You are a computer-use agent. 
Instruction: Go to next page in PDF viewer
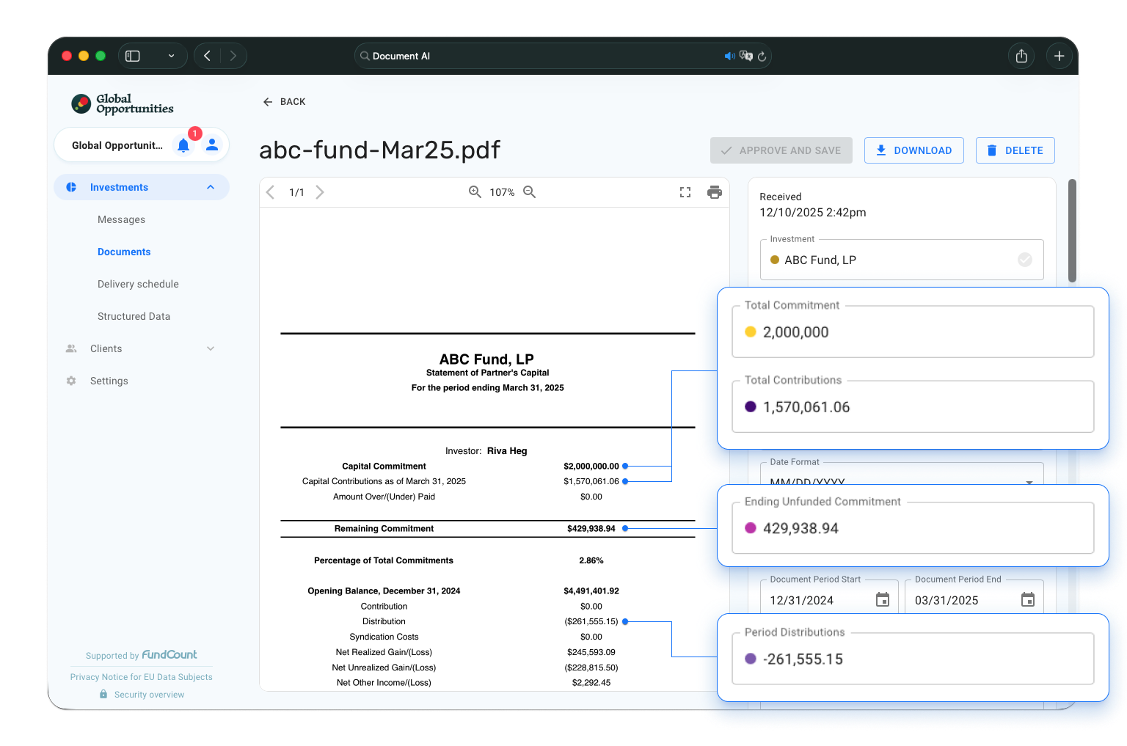[x=320, y=192]
